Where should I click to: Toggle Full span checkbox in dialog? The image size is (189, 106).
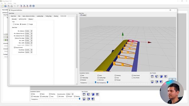click(115, 80)
